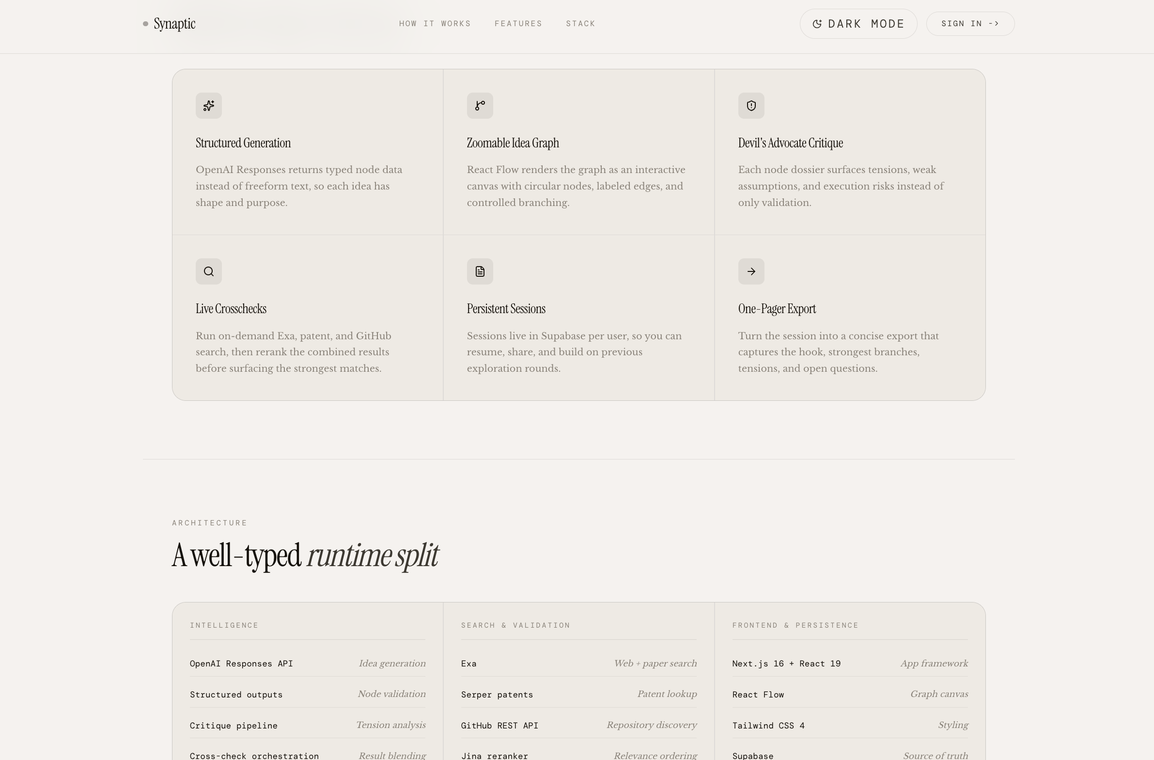
Task: Click the sparkles icon above Structured Generation
Action: pos(208,106)
